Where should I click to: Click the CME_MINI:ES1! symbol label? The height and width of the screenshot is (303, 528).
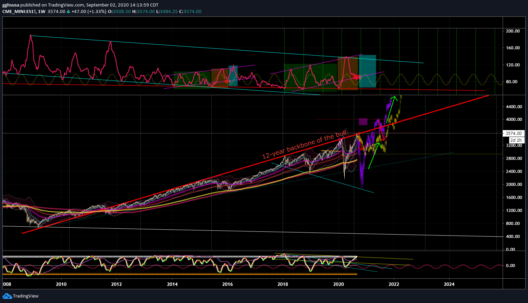point(20,11)
